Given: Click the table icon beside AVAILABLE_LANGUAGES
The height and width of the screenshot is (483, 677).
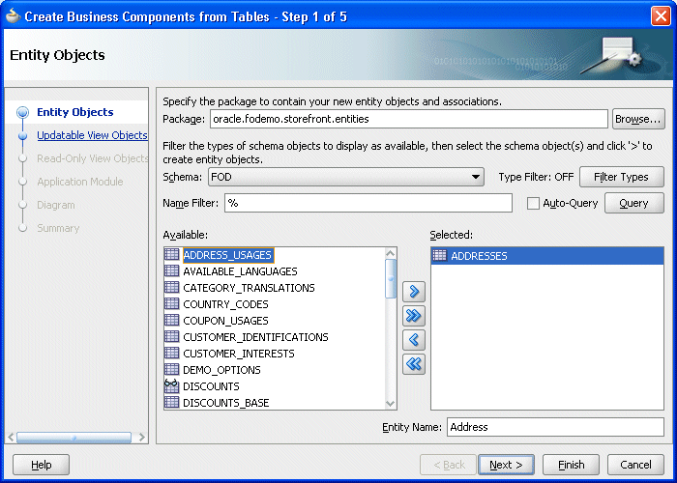Looking at the screenshot, I should [x=172, y=270].
